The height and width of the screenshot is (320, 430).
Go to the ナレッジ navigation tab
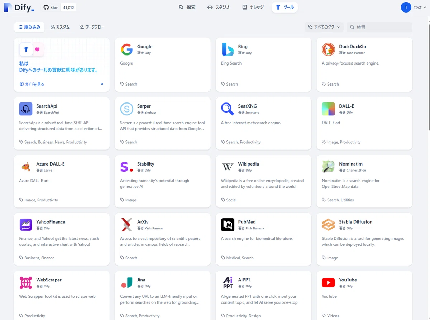(x=253, y=7)
